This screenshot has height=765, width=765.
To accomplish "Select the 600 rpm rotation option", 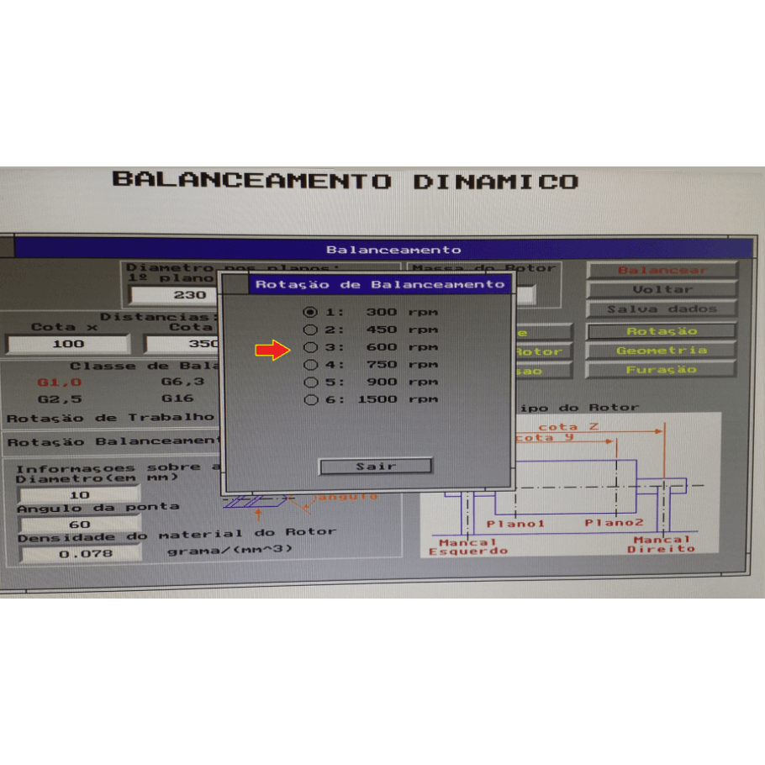I will pyautogui.click(x=310, y=347).
